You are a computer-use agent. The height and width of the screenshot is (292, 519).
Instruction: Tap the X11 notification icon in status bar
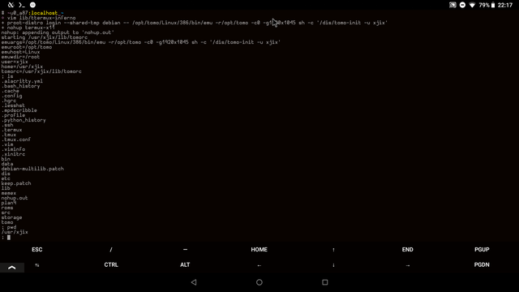[11, 5]
